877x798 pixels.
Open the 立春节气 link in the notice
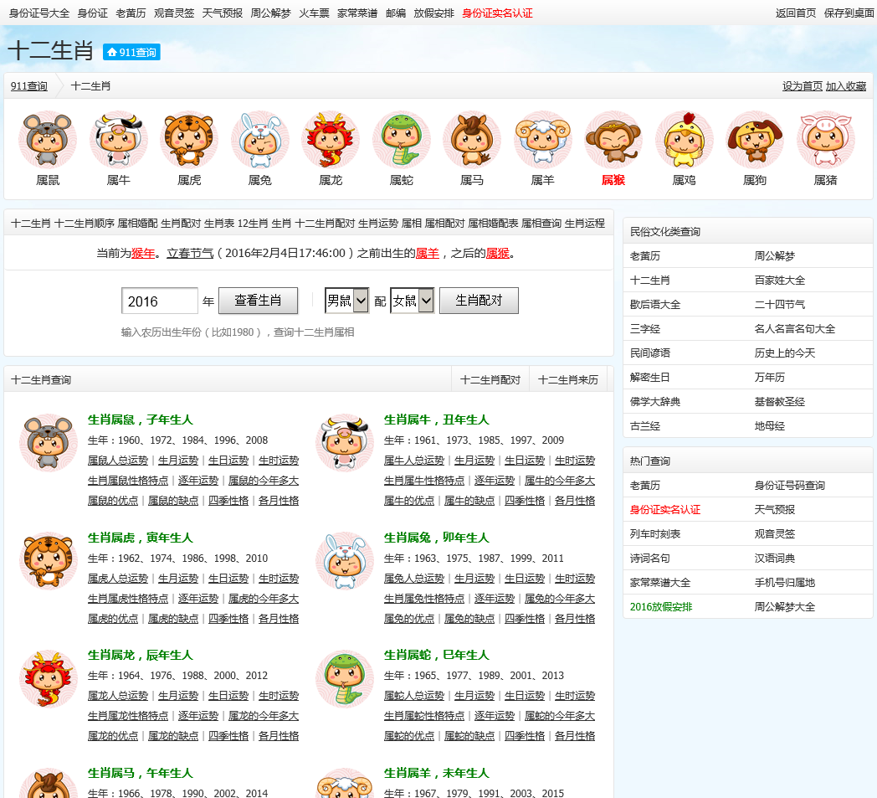pyautogui.click(x=190, y=253)
